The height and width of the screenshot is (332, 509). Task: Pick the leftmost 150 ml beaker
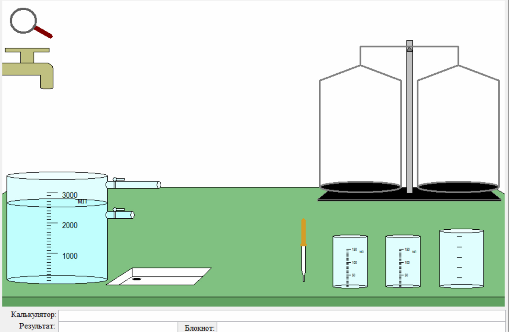[350, 262]
